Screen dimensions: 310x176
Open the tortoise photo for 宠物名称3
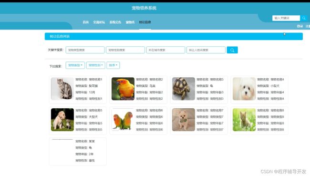[184, 89]
